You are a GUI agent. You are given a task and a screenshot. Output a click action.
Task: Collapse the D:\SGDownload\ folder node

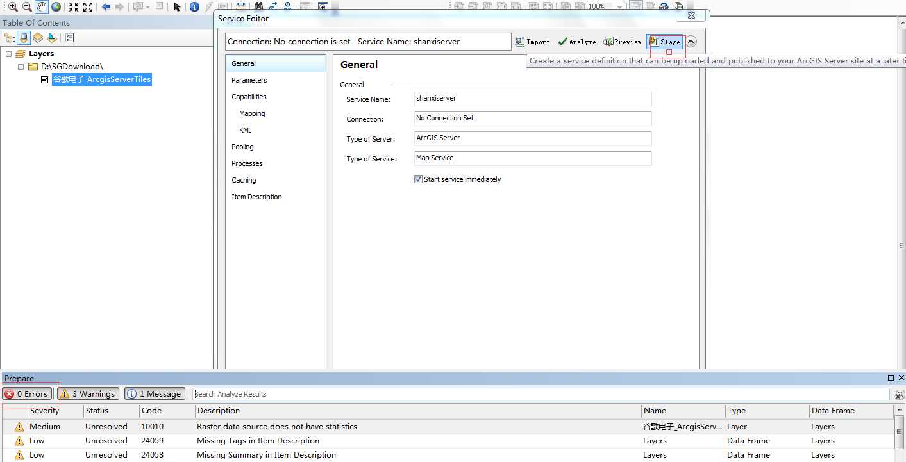tap(21, 67)
